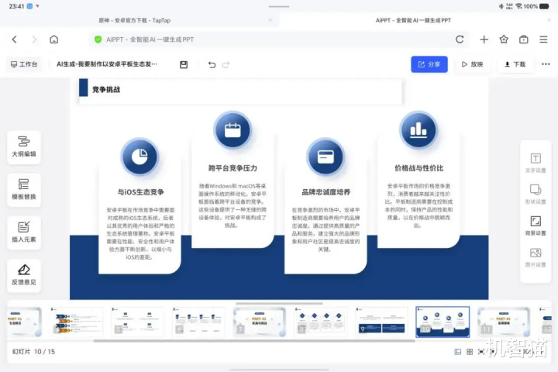This screenshot has height=372, width=558.
Task: Open the browser home page icon
Action: (53, 40)
